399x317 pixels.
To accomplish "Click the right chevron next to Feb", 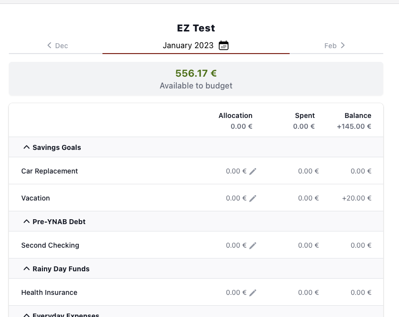I will 343,45.
